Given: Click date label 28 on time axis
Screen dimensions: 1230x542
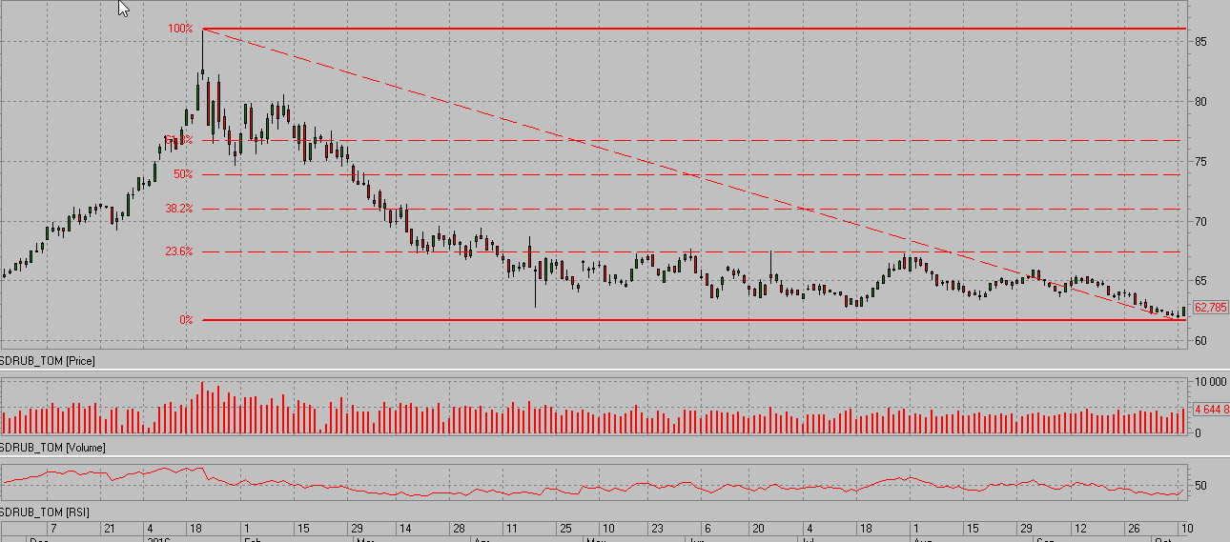Looking at the screenshot, I should point(459,528).
